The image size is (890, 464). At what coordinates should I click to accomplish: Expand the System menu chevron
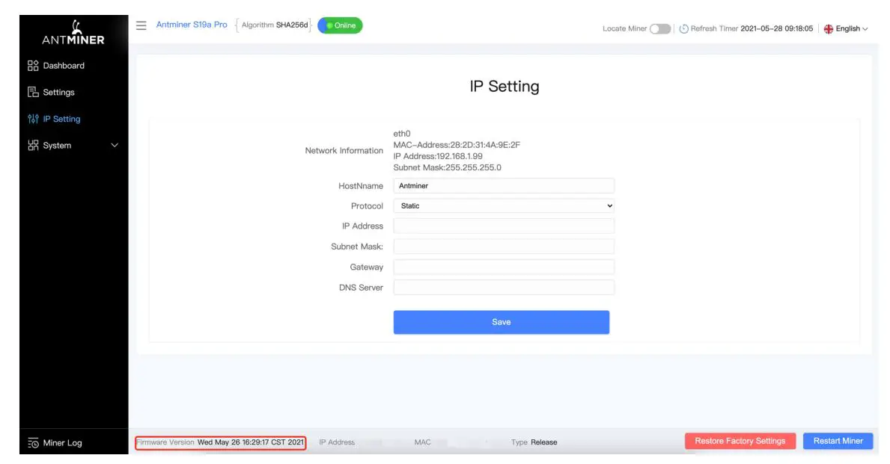pyautogui.click(x=114, y=145)
